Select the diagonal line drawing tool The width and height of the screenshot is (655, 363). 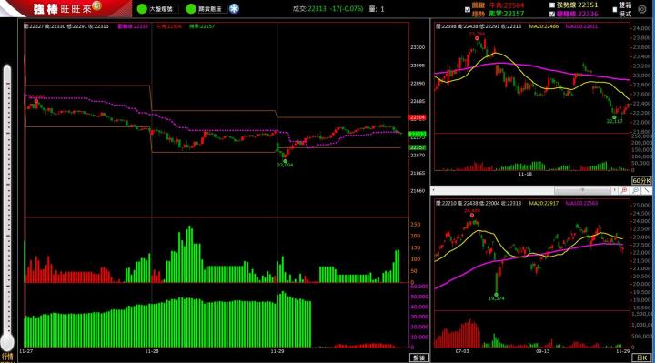[646, 190]
